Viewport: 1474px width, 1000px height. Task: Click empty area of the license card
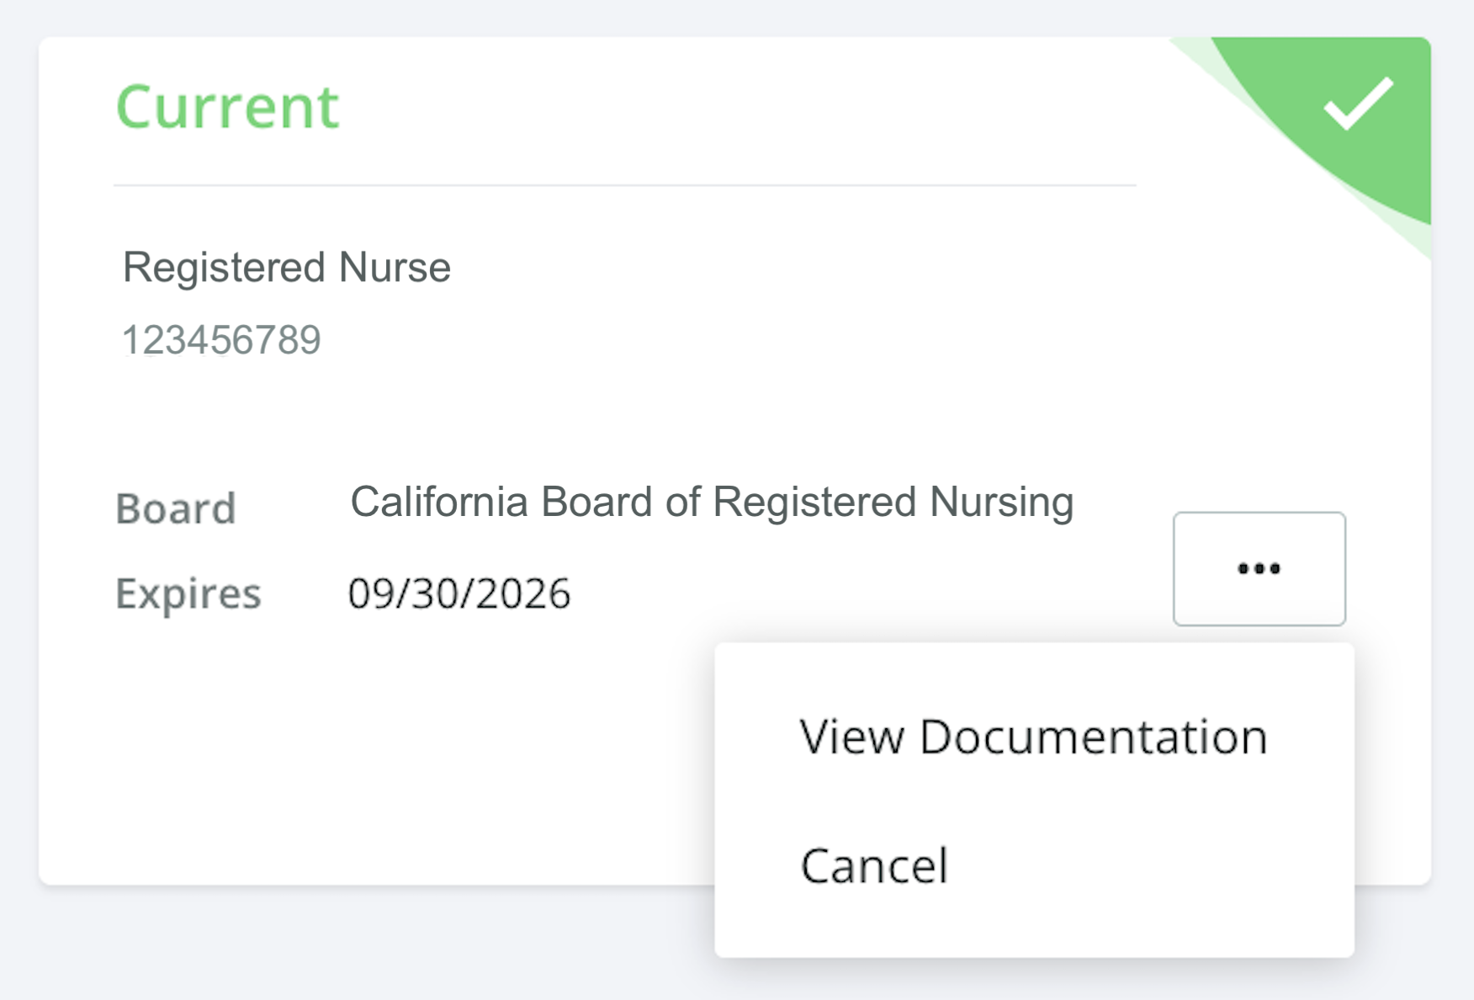pos(379,758)
